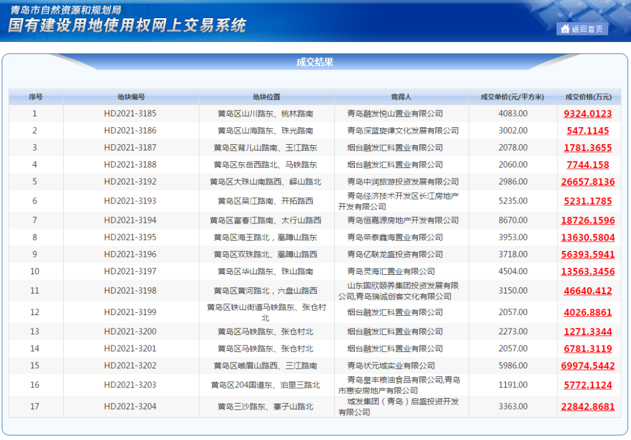
Task: Select parcel number HD2021-3199
Action: [130, 312]
